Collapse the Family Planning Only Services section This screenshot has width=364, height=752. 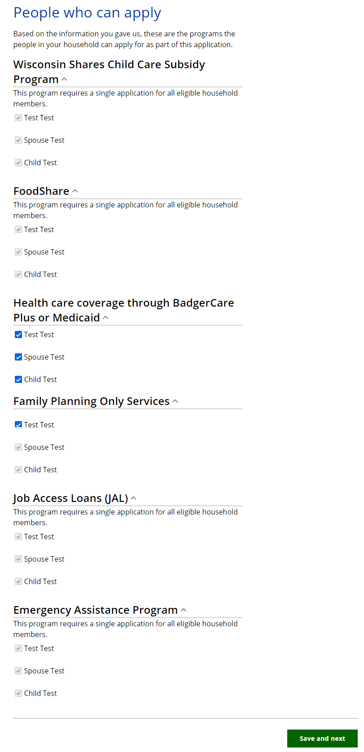(175, 401)
